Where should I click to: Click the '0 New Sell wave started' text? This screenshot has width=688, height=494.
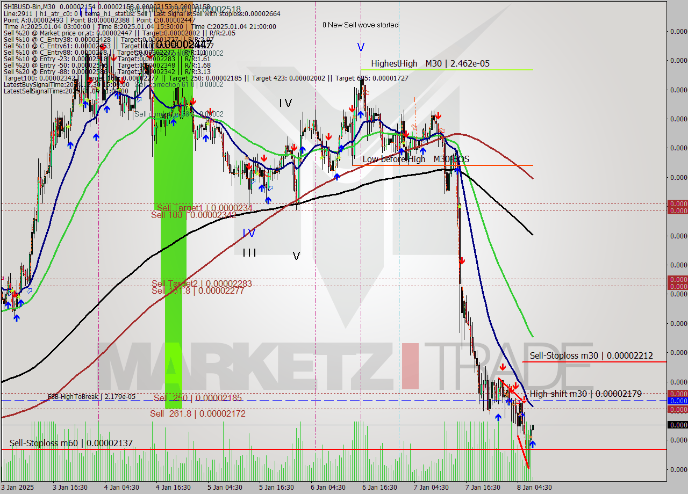pos(361,25)
